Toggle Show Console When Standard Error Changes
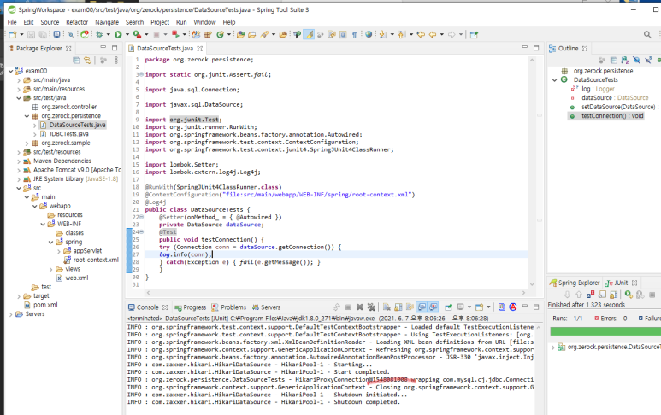Image resolution: width=661 pixels, height=415 pixels. [x=433, y=307]
